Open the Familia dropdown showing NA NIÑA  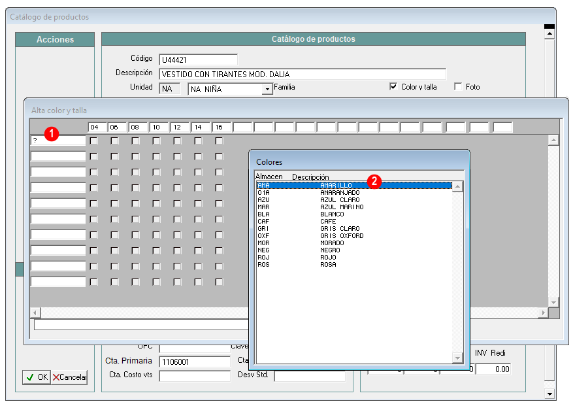coord(268,90)
